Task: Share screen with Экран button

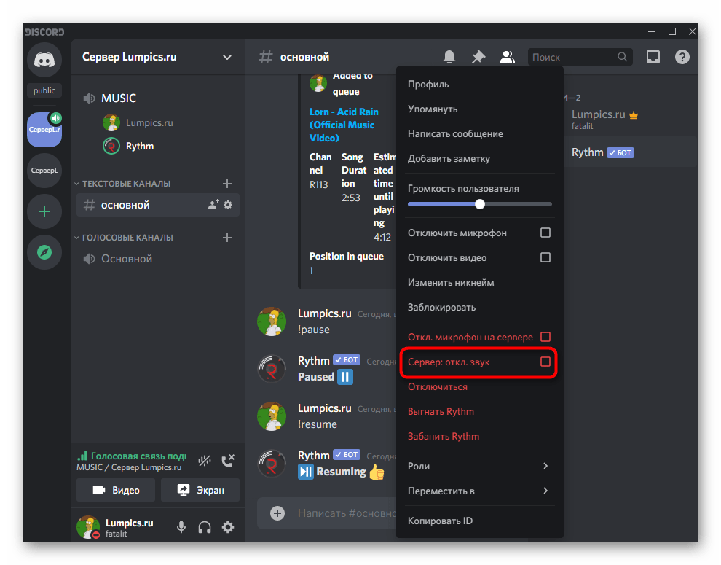Action: click(200, 490)
